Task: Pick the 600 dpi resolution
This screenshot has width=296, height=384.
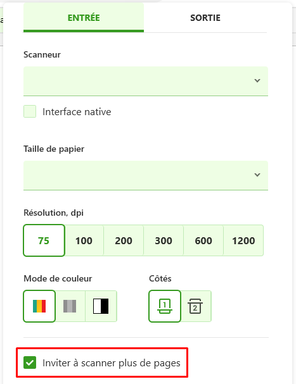Action: click(x=203, y=240)
